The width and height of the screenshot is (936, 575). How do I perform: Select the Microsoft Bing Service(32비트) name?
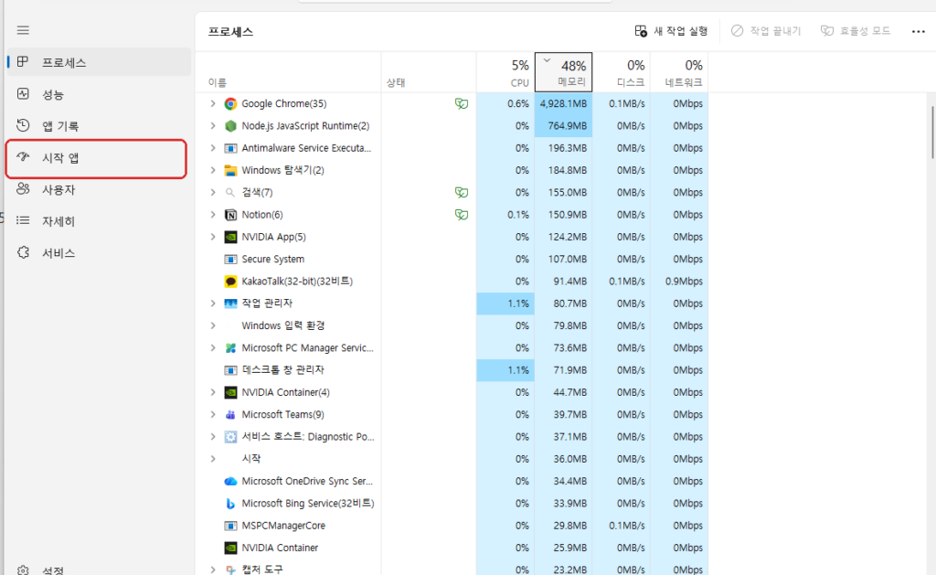(308, 504)
